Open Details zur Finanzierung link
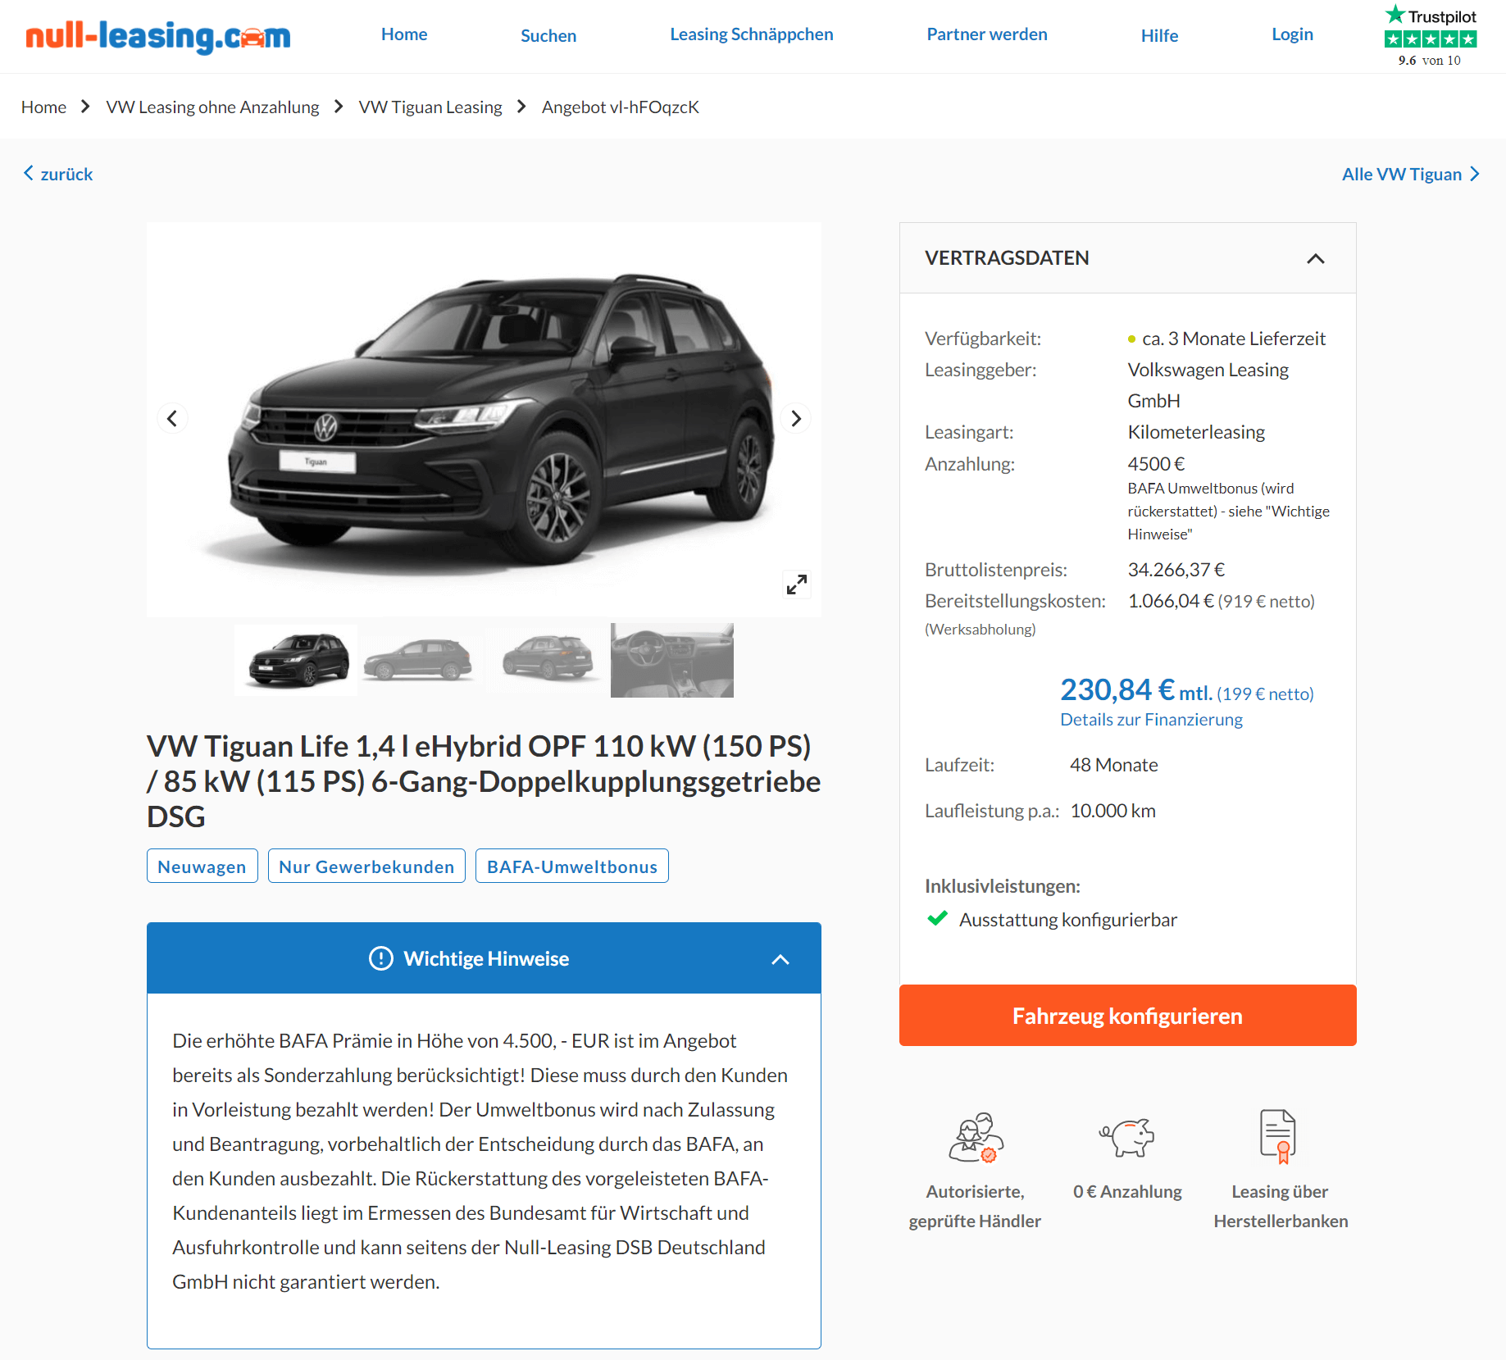Image resolution: width=1506 pixels, height=1360 pixels. click(x=1151, y=720)
